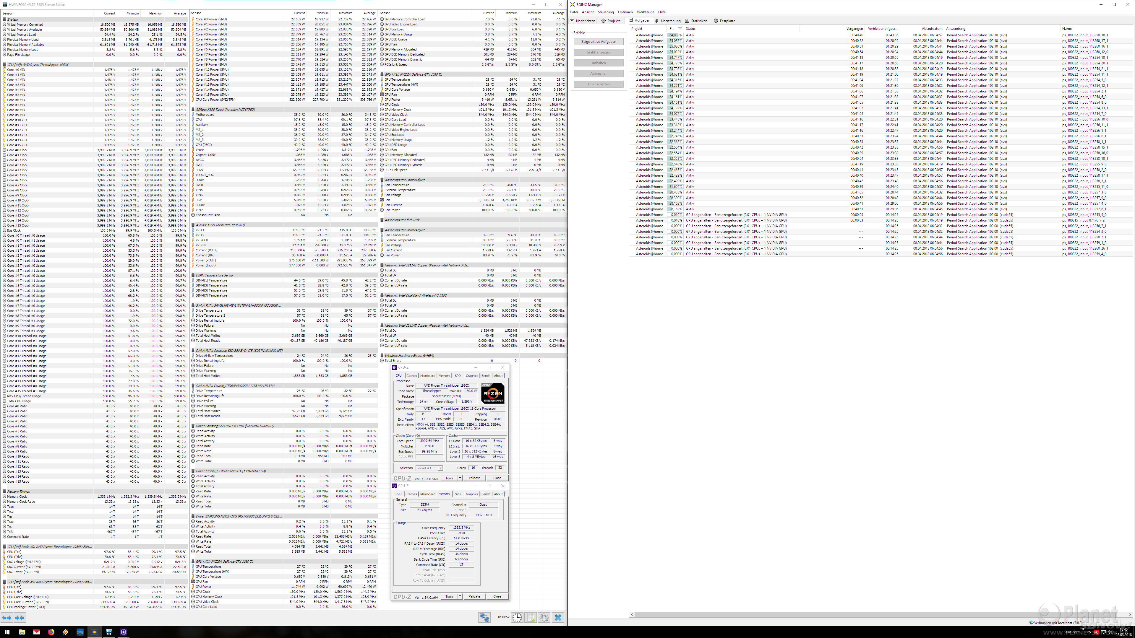Open Caches tab in upper CPU-Z window
Image resolution: width=1135 pixels, height=638 pixels.
tap(411, 376)
